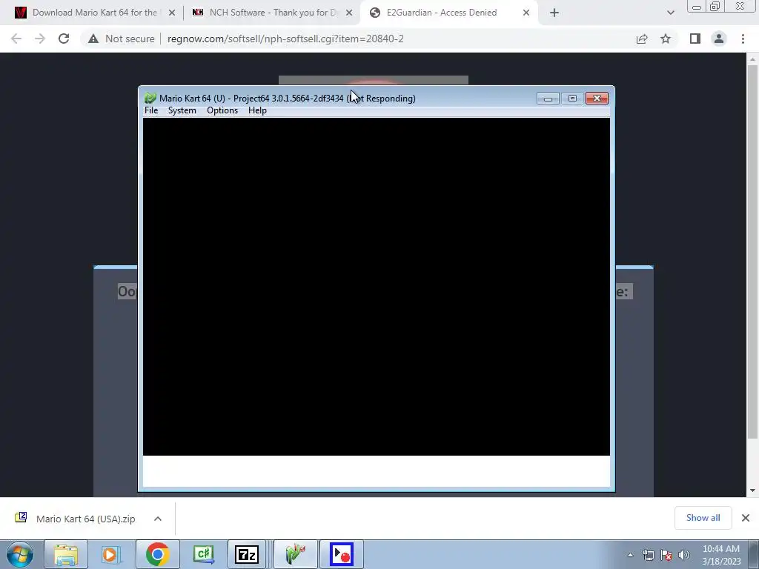Screen dimensions: 759x569
Task: Bookmark this page with the star
Action: [x=666, y=39]
